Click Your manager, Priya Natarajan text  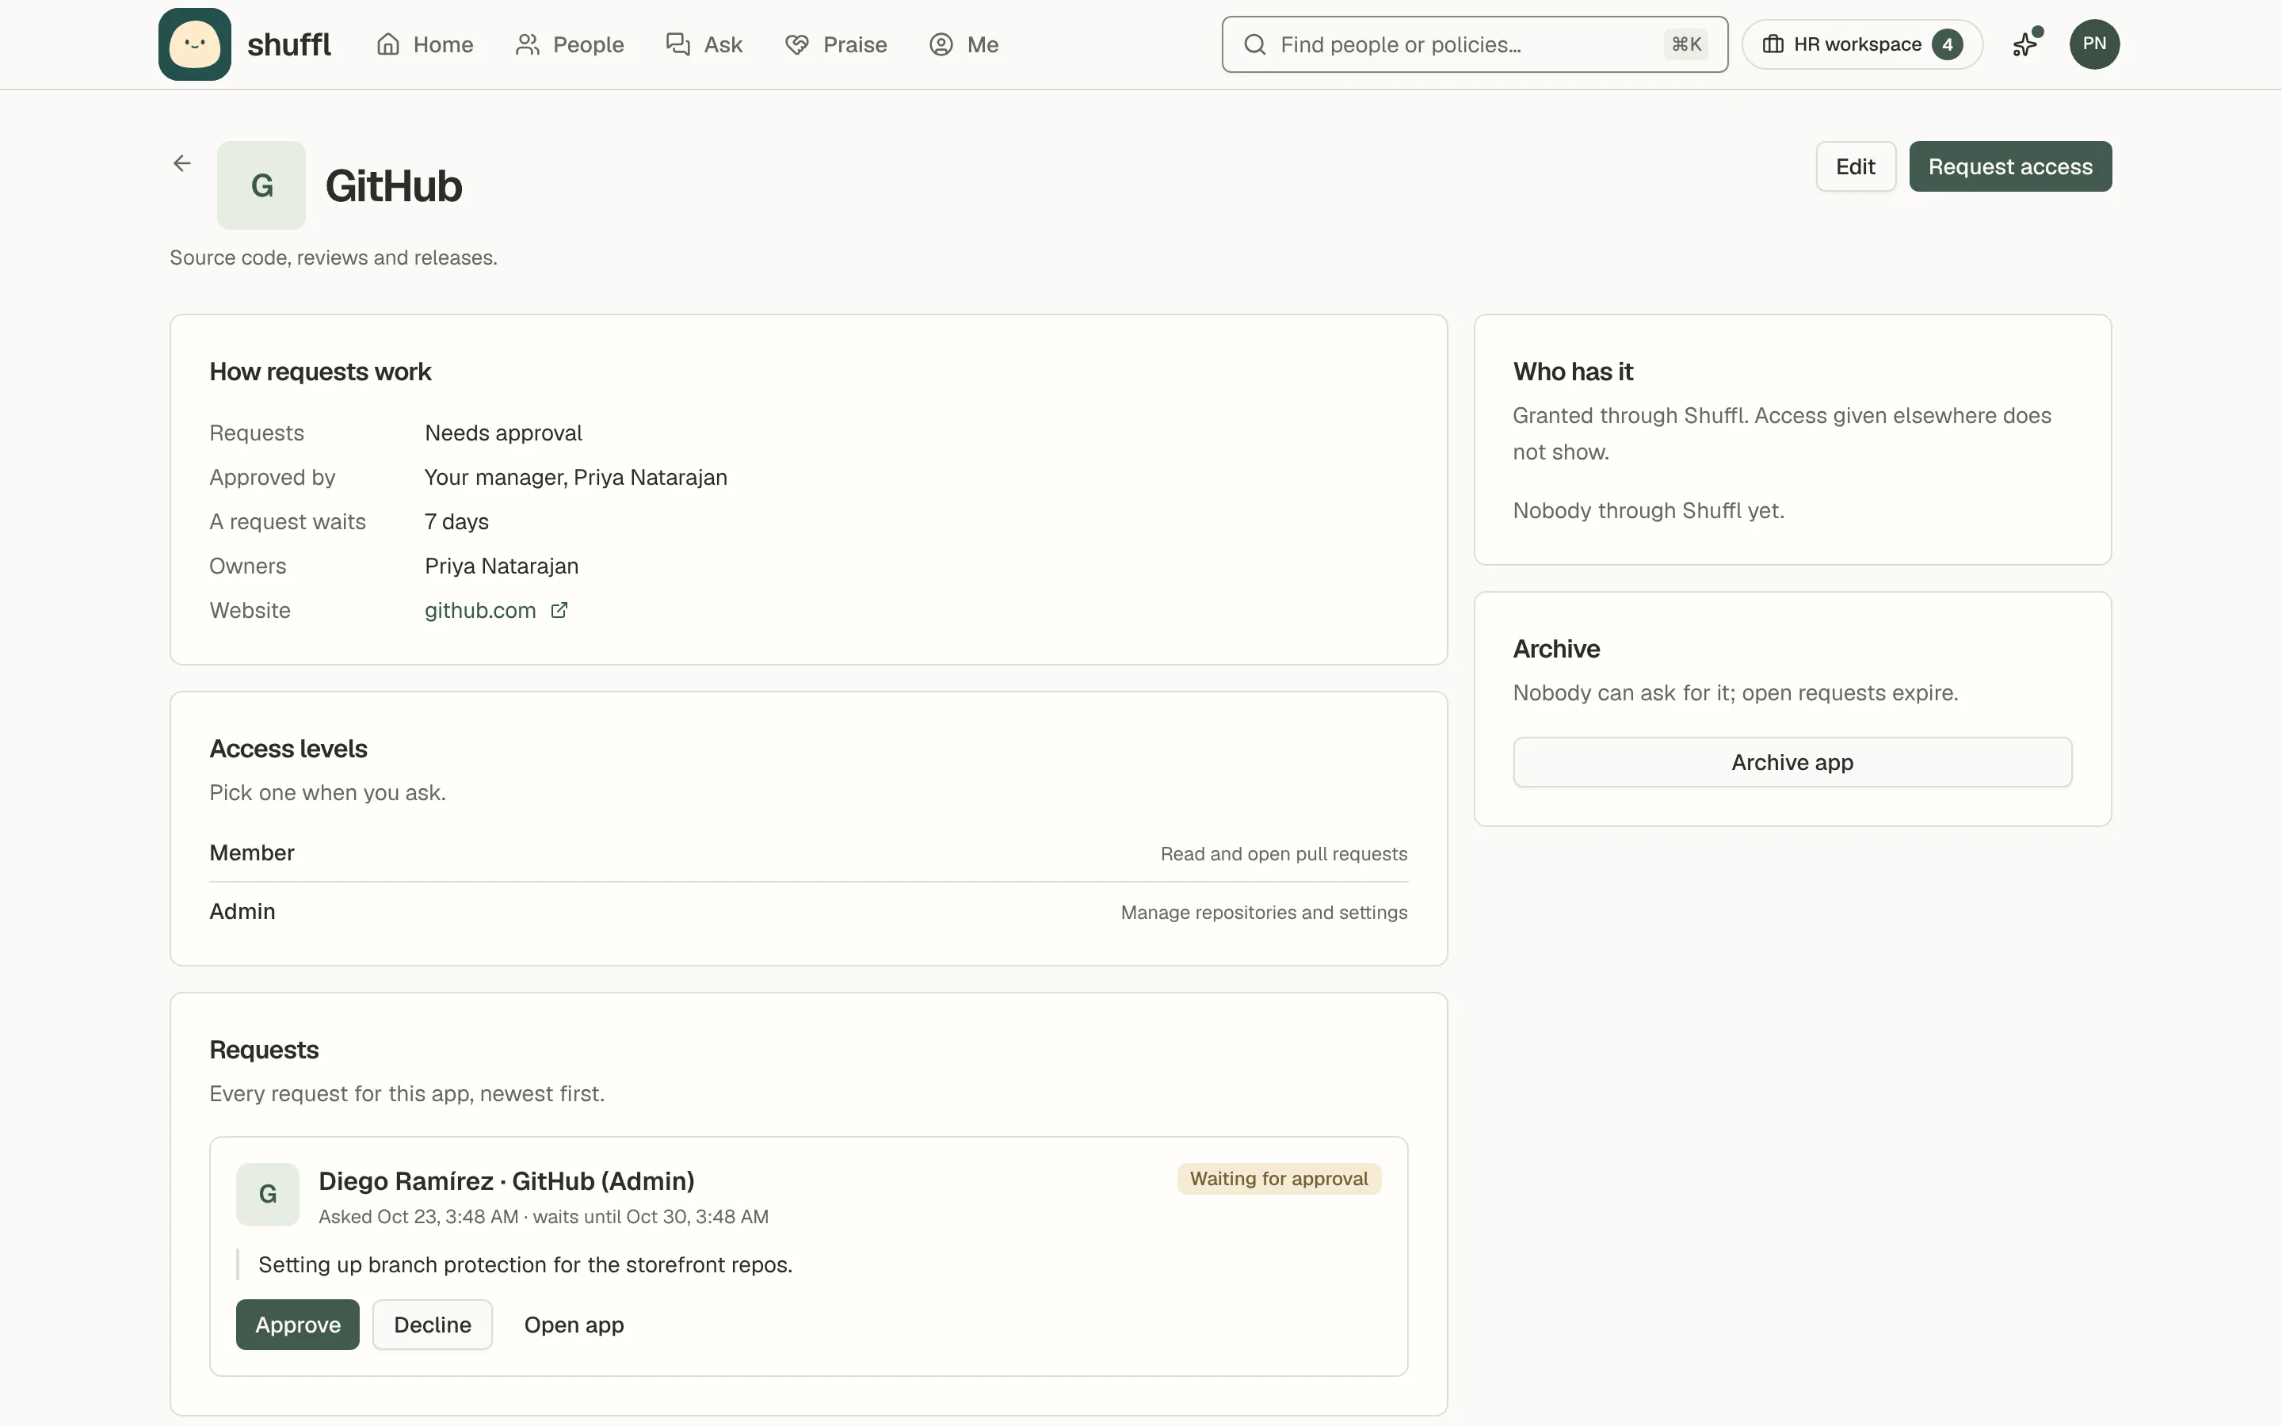click(x=575, y=477)
